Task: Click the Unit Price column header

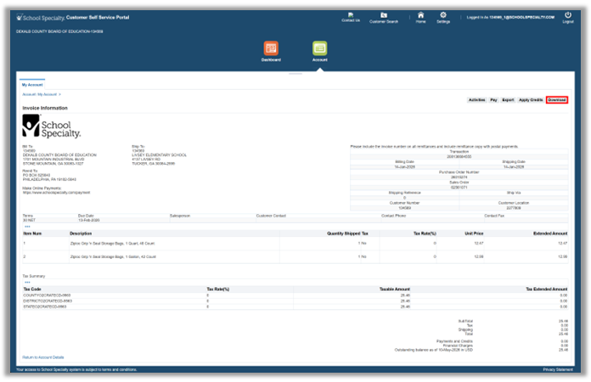Action: [474, 233]
